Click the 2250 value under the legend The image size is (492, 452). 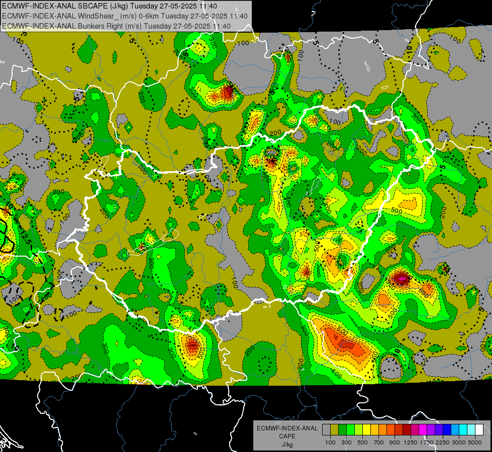pyautogui.click(x=443, y=442)
